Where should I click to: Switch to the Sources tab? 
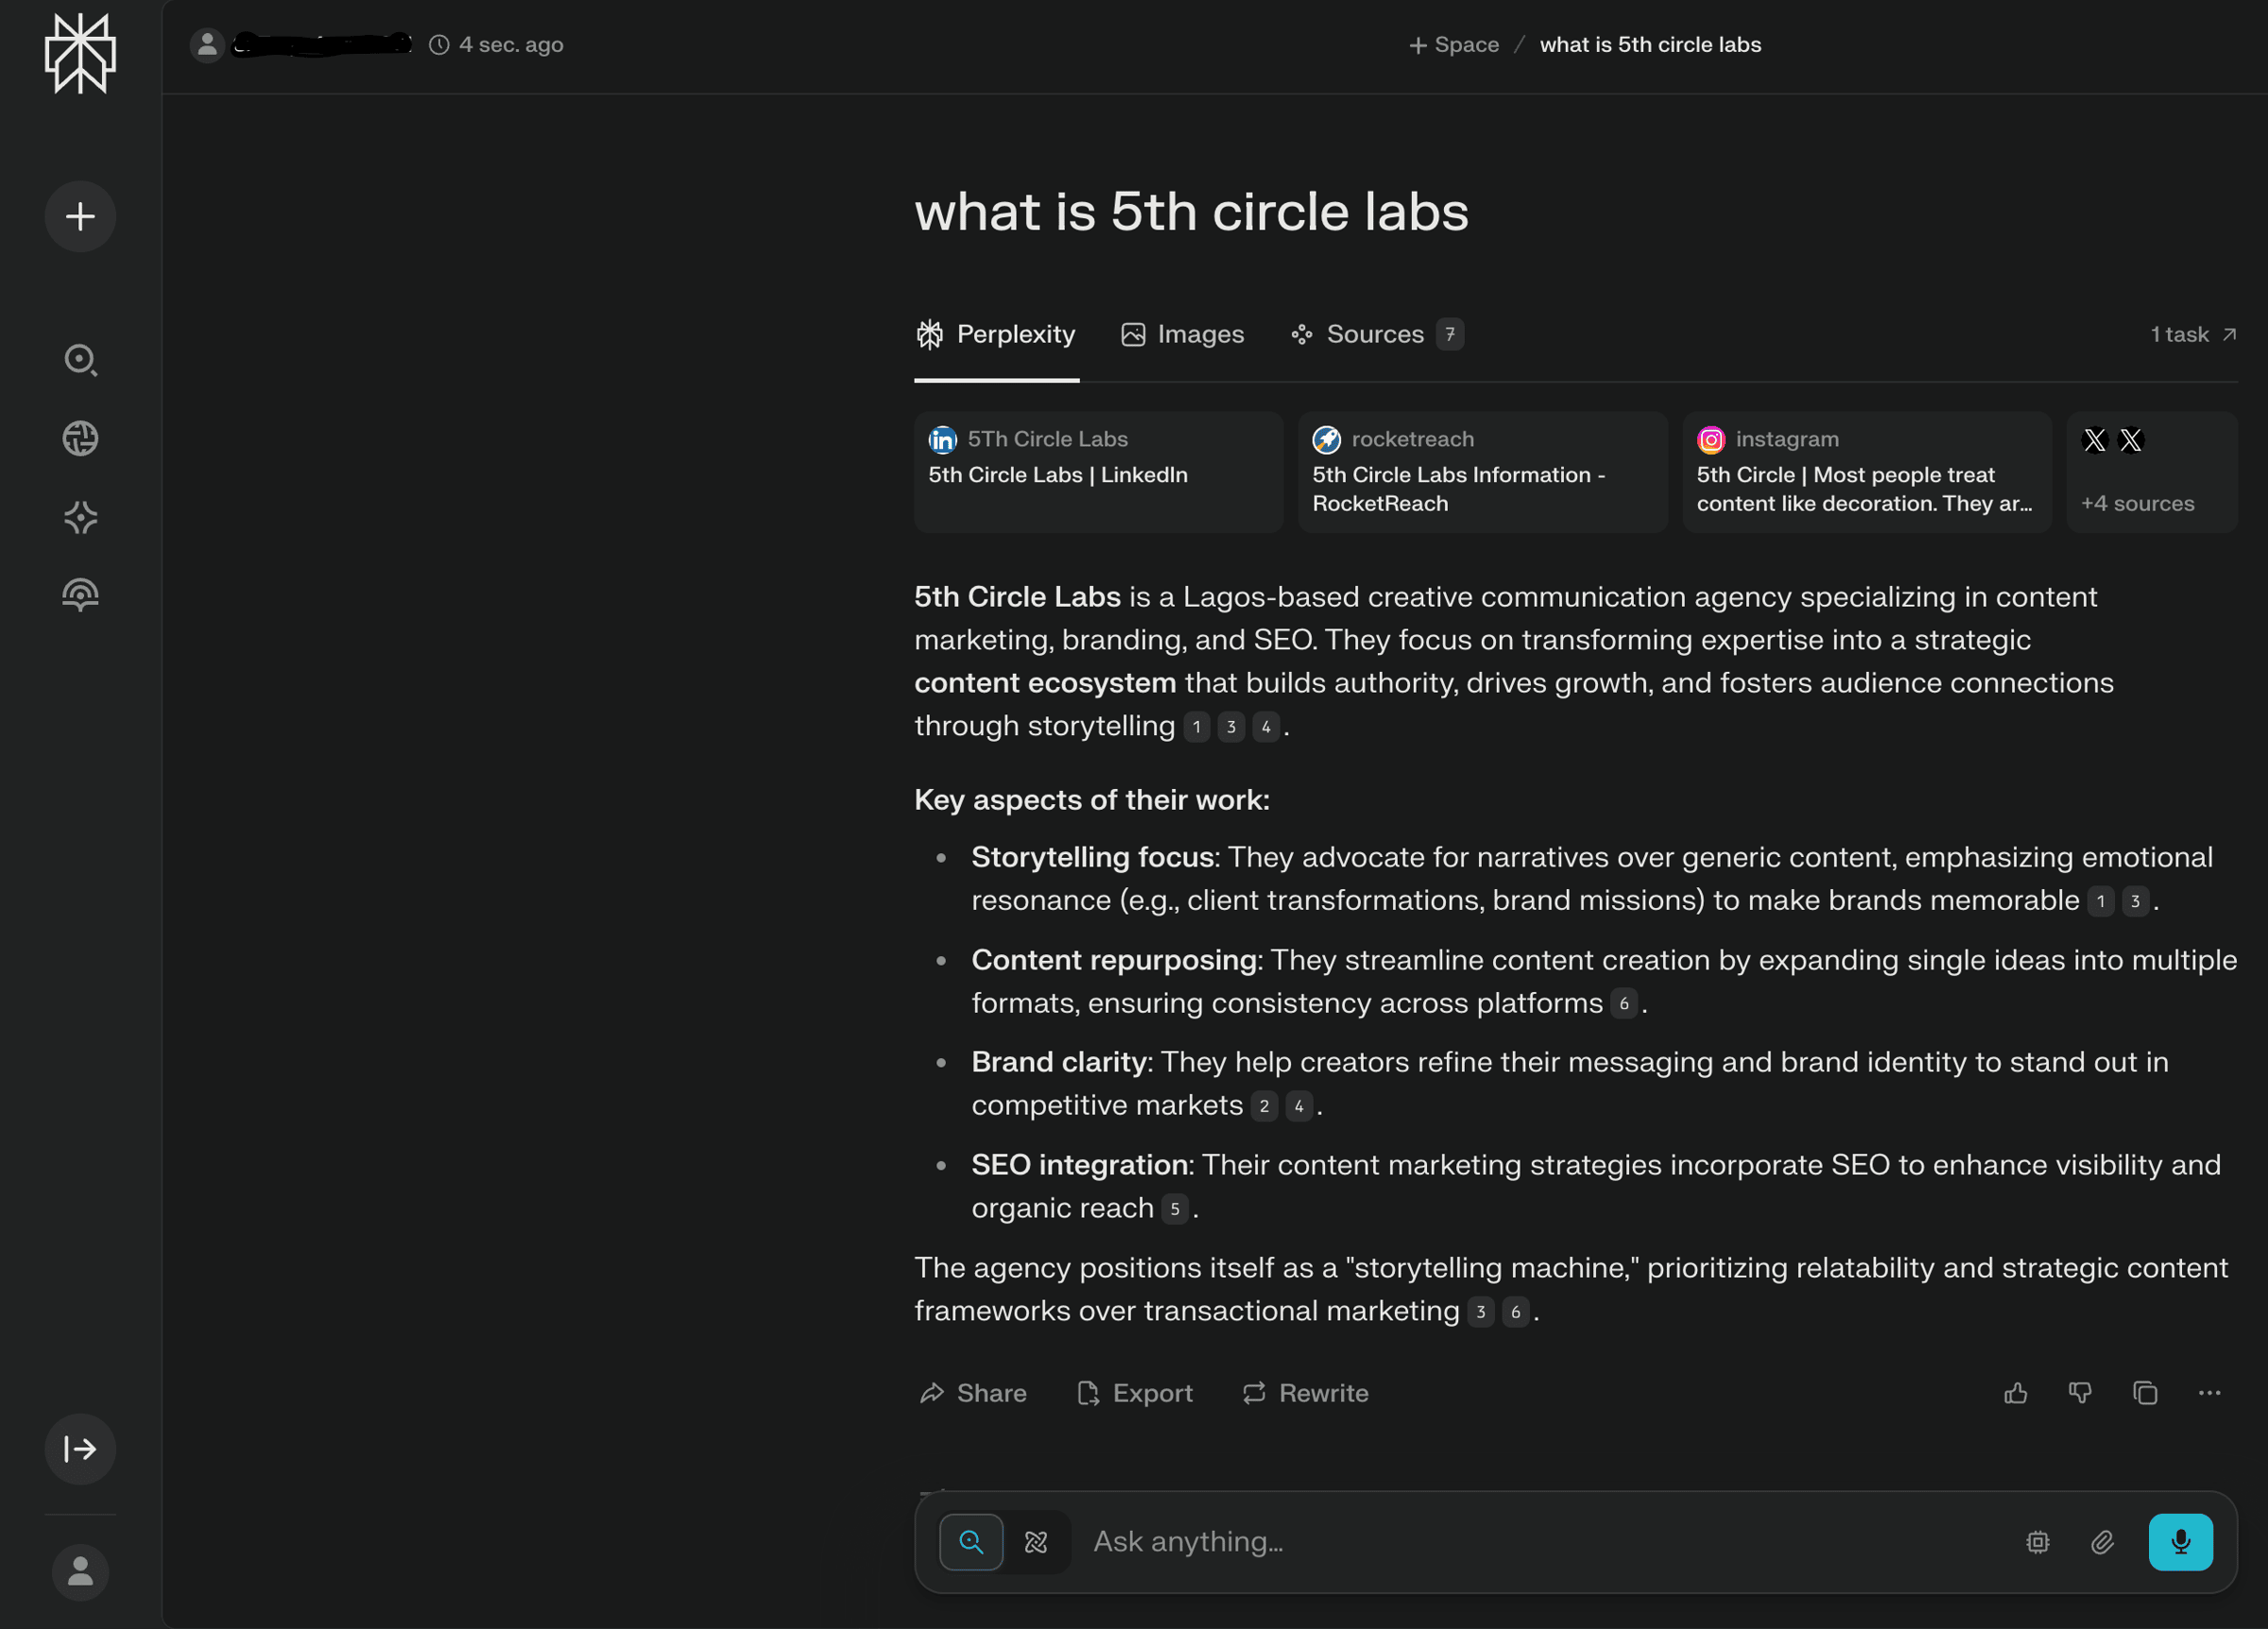tap(1376, 334)
